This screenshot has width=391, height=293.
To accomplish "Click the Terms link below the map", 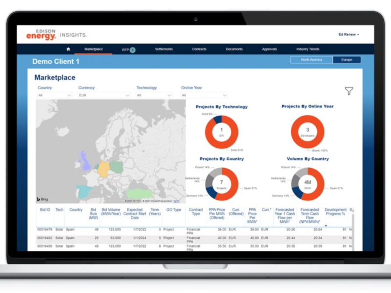I will point(176,201).
